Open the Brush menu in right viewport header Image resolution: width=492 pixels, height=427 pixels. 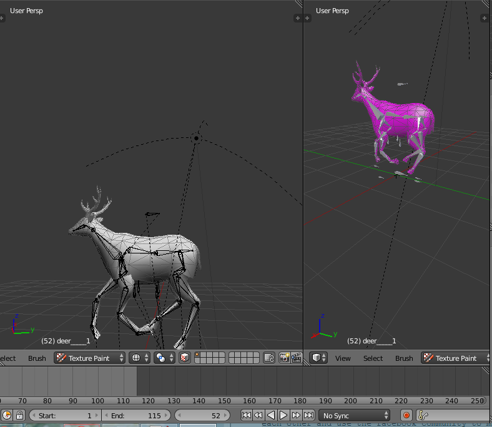(x=404, y=358)
